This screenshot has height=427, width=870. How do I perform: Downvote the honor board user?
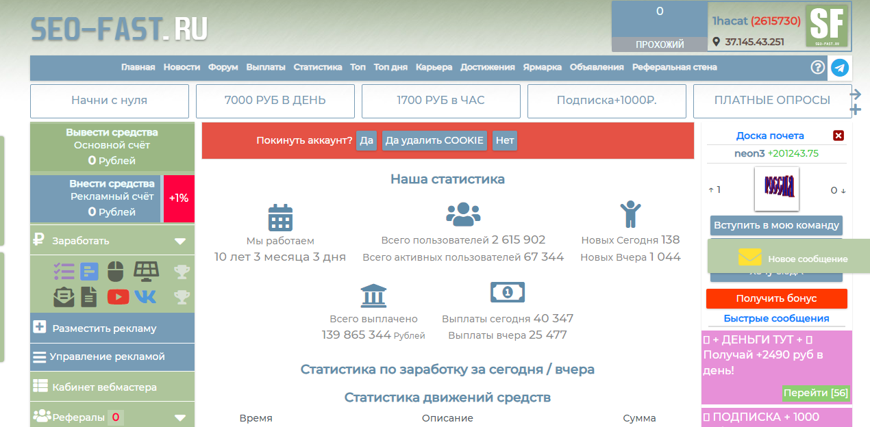tap(838, 190)
